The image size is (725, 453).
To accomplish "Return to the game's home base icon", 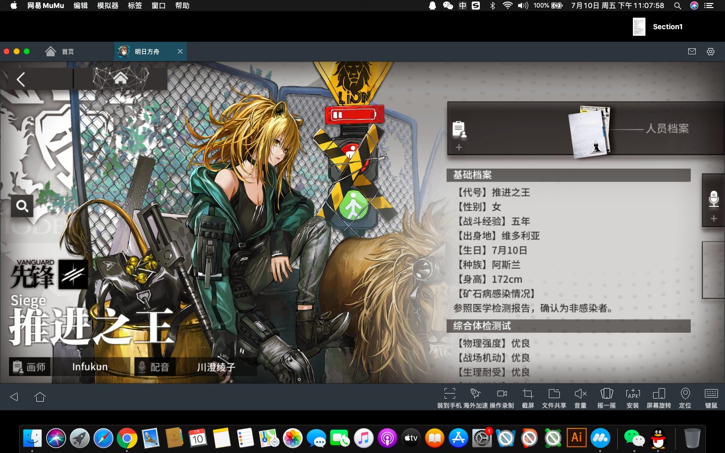I will click(120, 78).
